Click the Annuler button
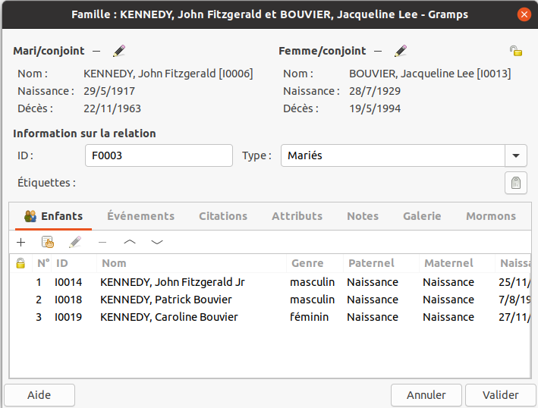This screenshot has height=408, width=538. point(426,395)
